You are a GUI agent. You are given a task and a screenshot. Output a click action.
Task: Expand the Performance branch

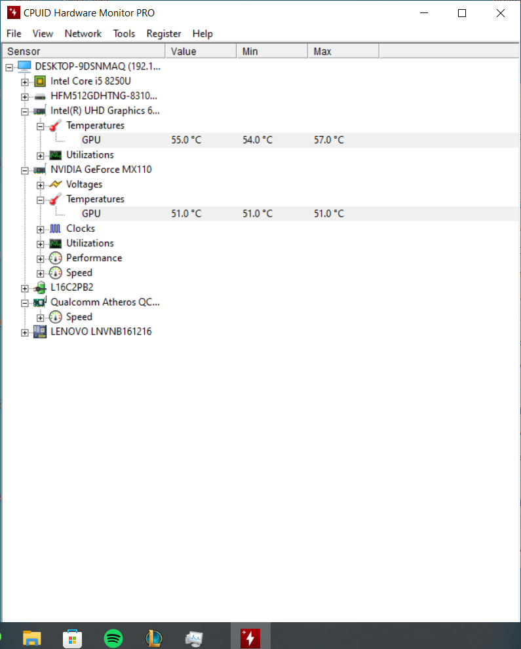coord(40,259)
